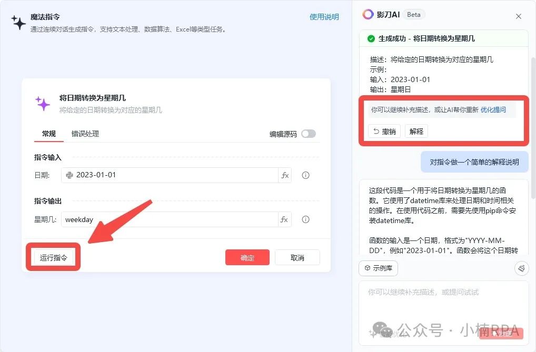Click the 影刀AI logo icon in the panel header

369,15
